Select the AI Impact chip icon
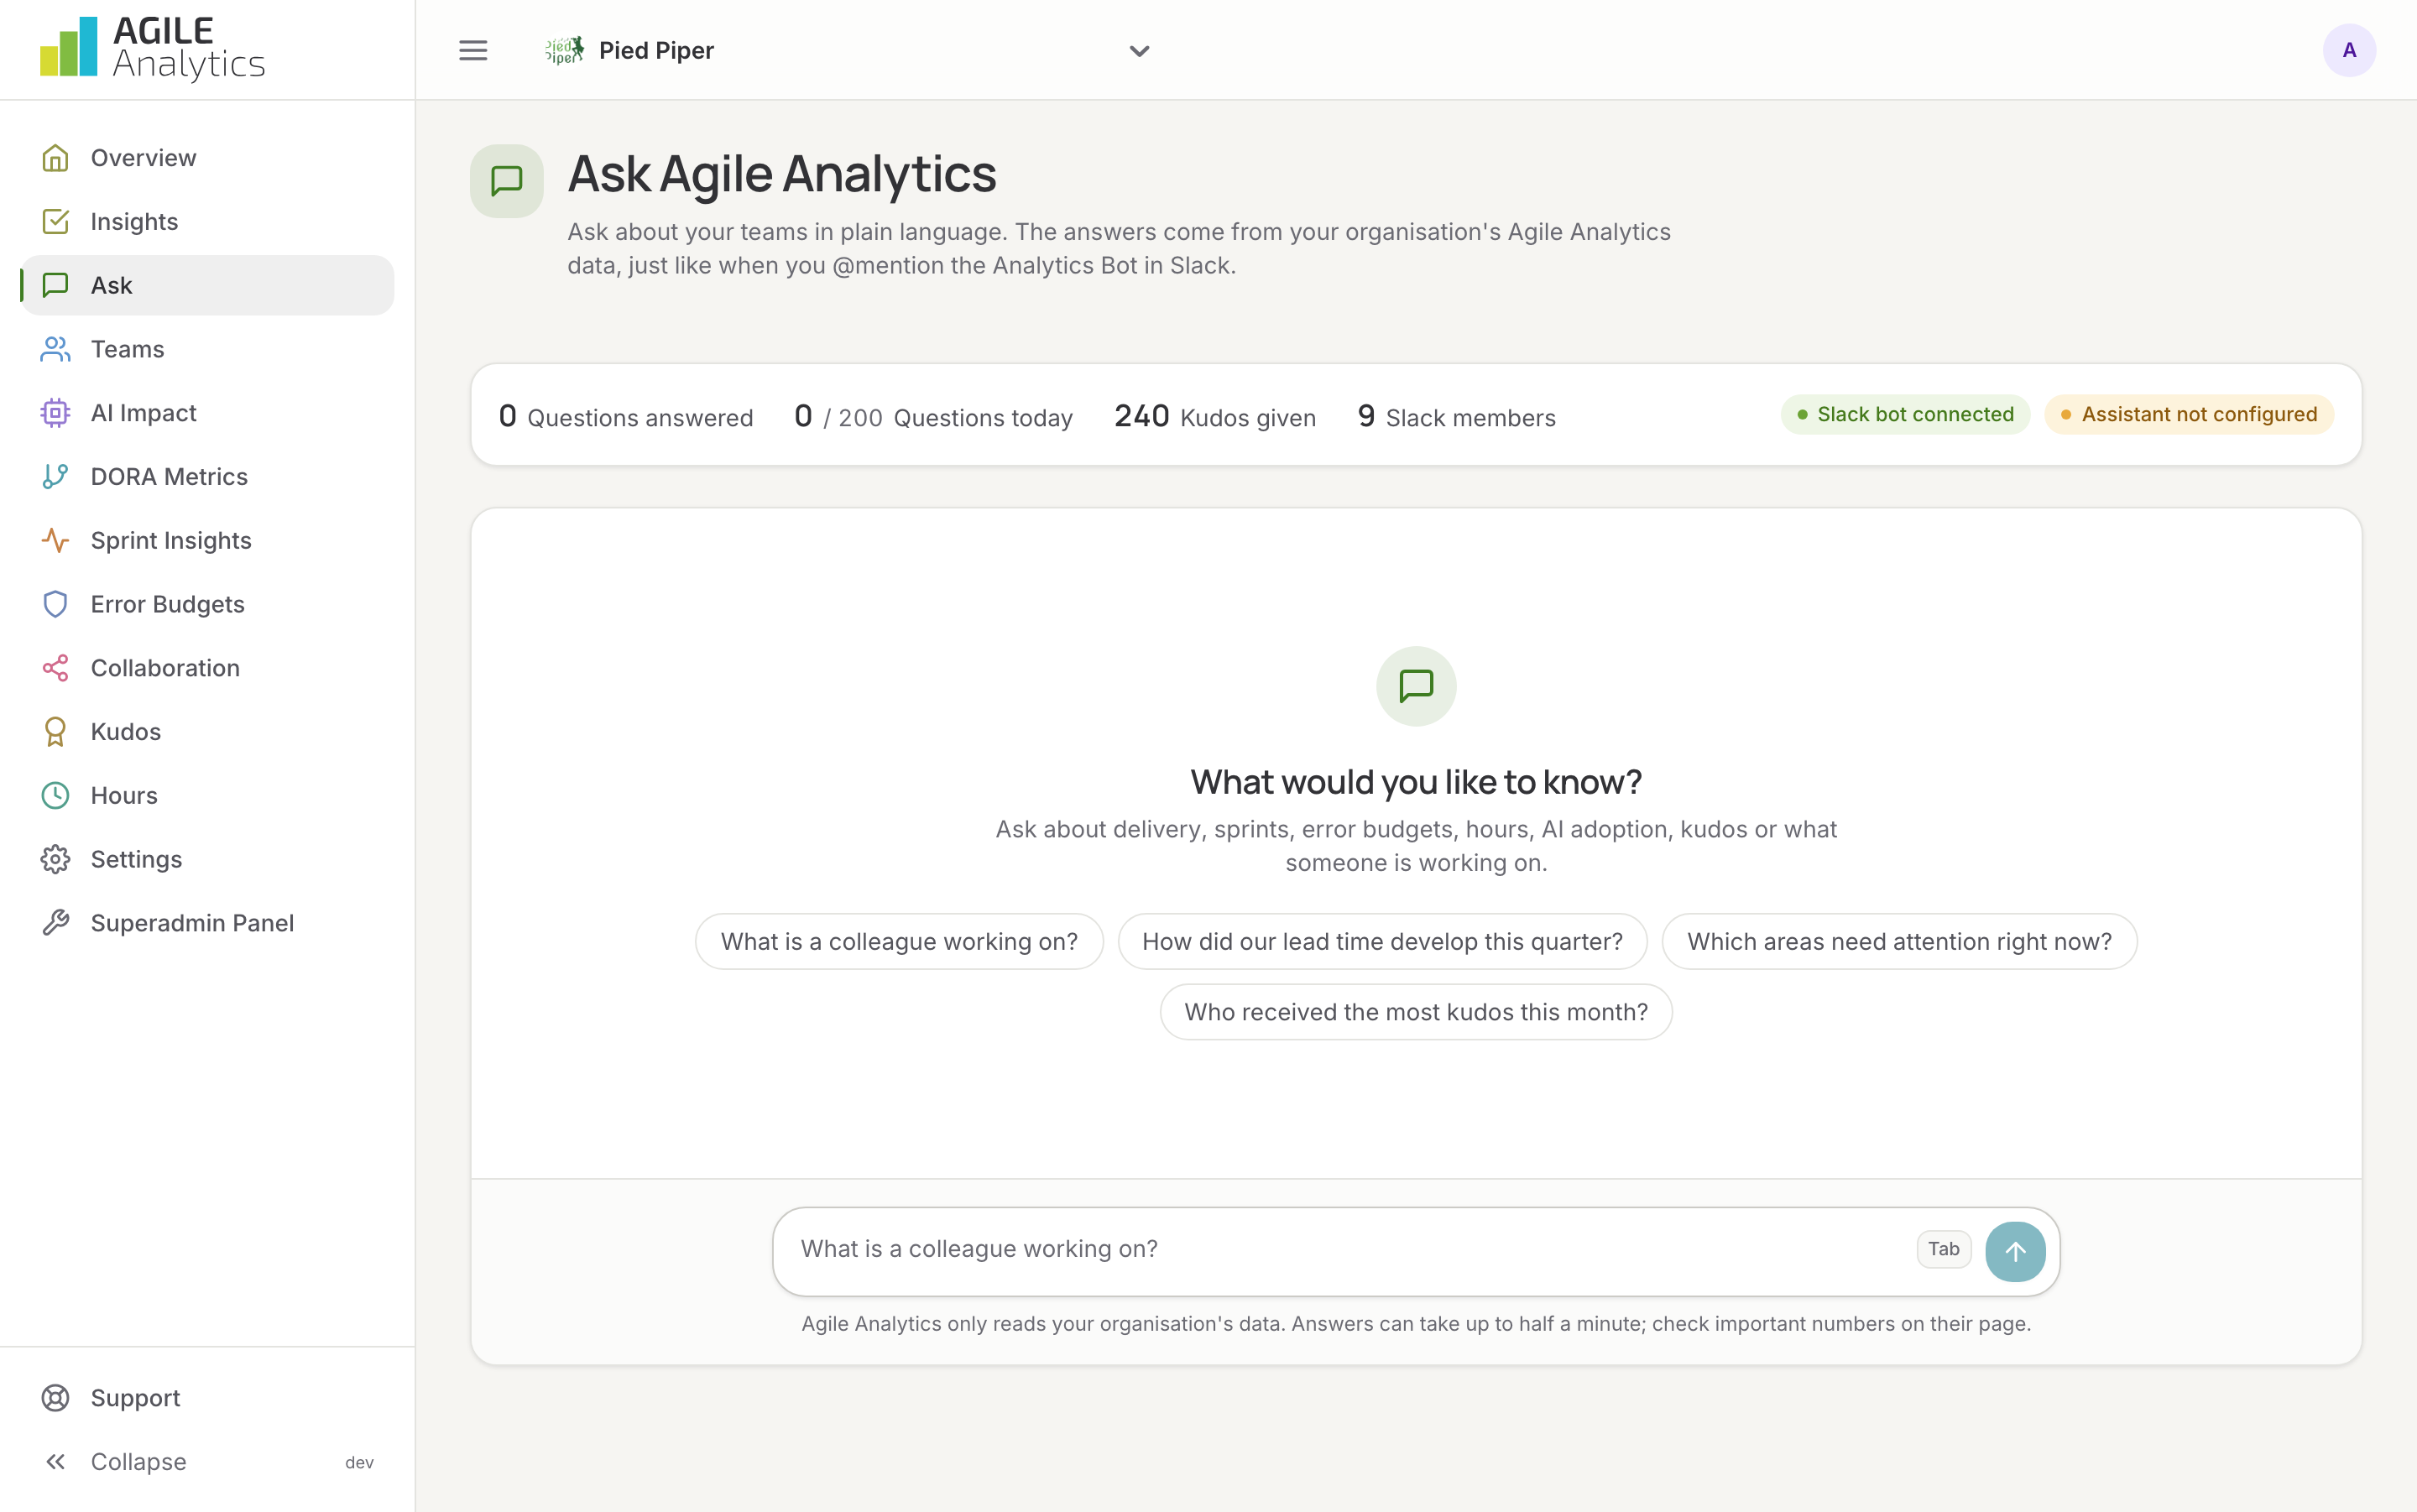This screenshot has height=1512, width=2417. (x=55, y=413)
